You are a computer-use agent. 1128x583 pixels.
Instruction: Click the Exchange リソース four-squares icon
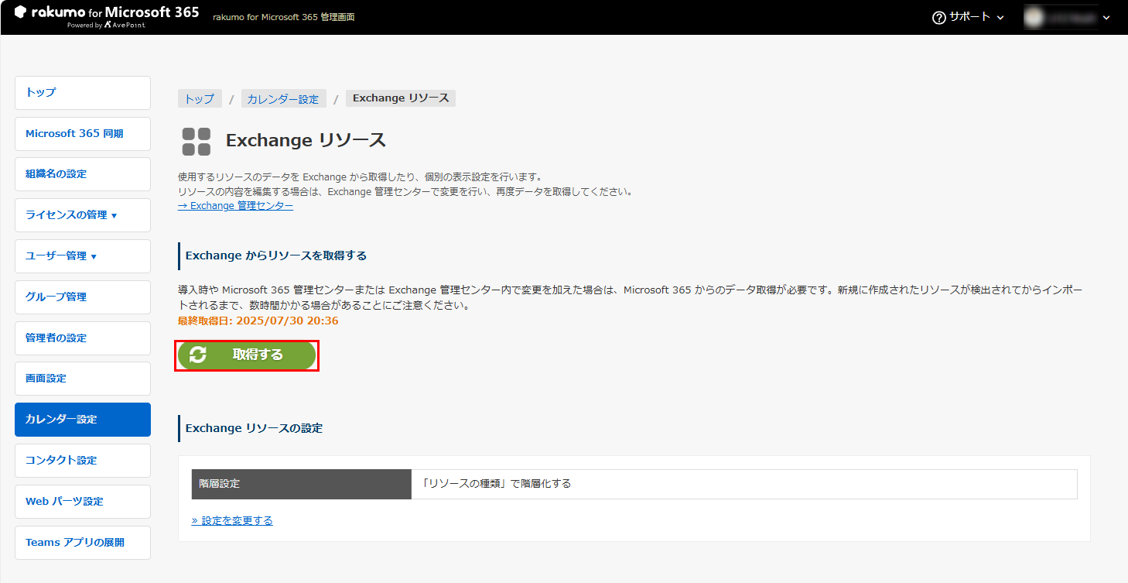pos(197,142)
